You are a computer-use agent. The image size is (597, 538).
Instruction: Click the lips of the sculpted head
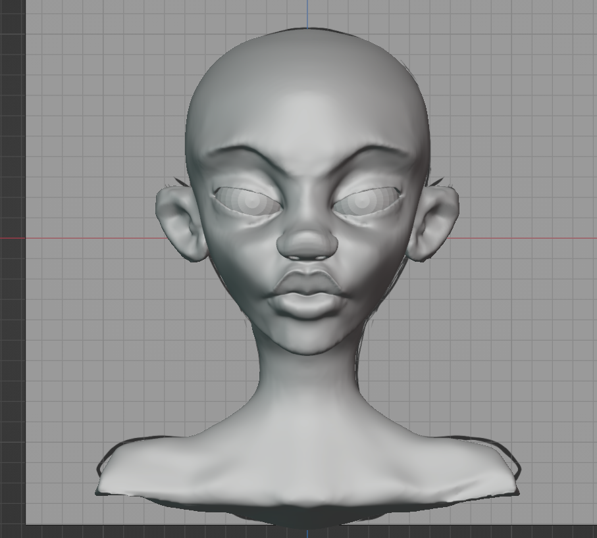(x=307, y=293)
